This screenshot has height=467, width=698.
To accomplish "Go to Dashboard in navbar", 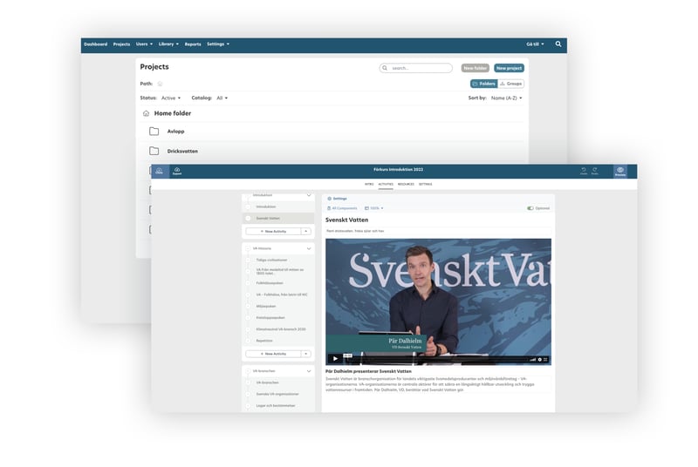I will pyautogui.click(x=96, y=44).
